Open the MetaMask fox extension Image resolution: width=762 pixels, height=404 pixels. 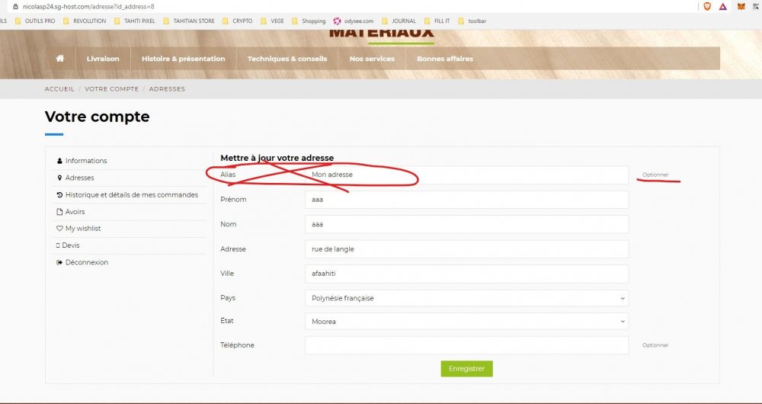pyautogui.click(x=741, y=6)
